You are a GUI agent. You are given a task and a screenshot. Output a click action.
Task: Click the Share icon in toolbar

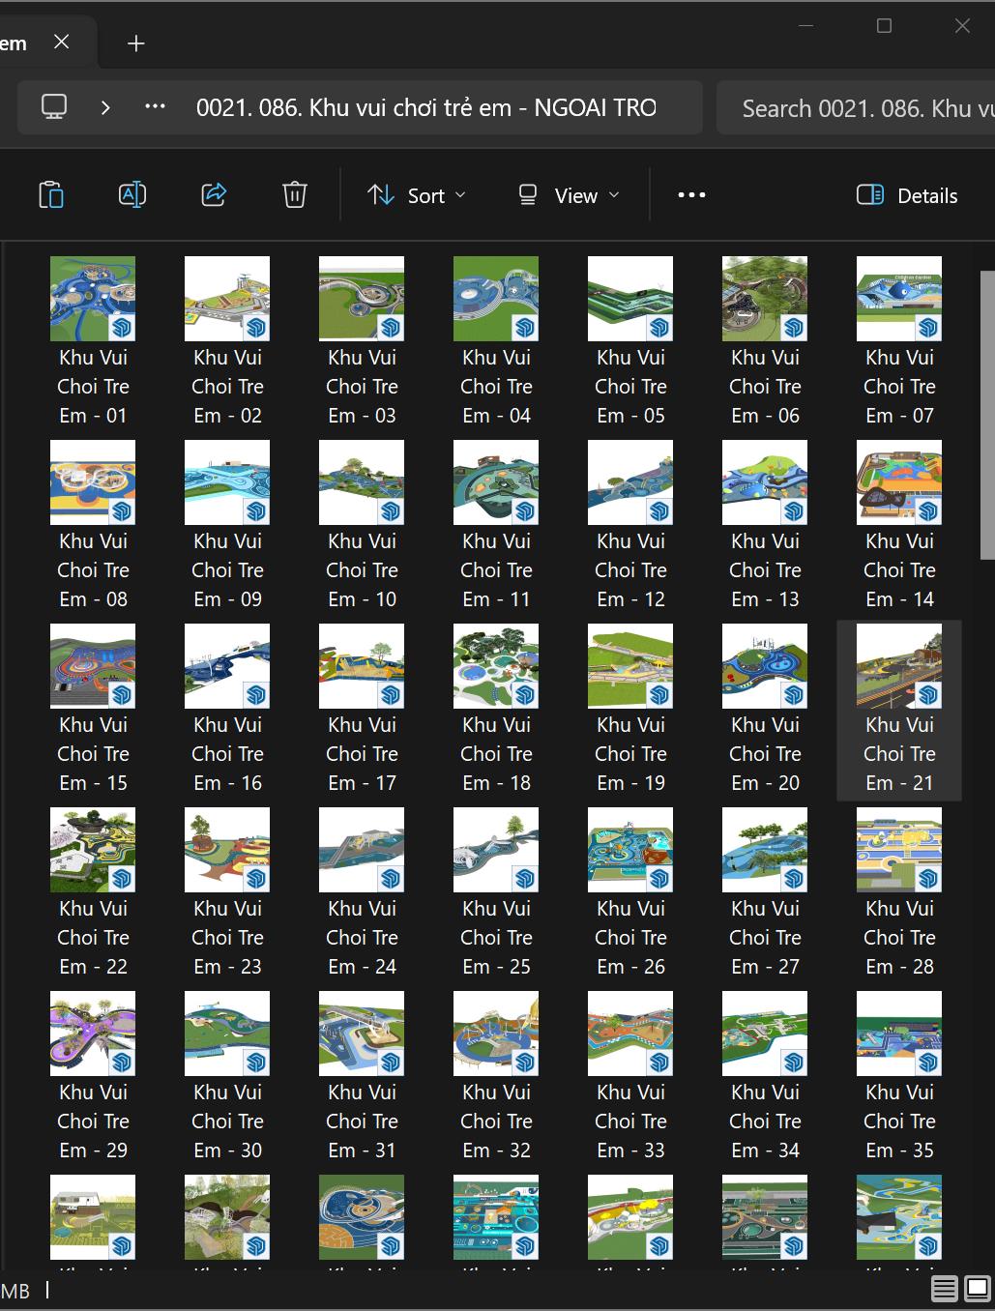pyautogui.click(x=214, y=195)
